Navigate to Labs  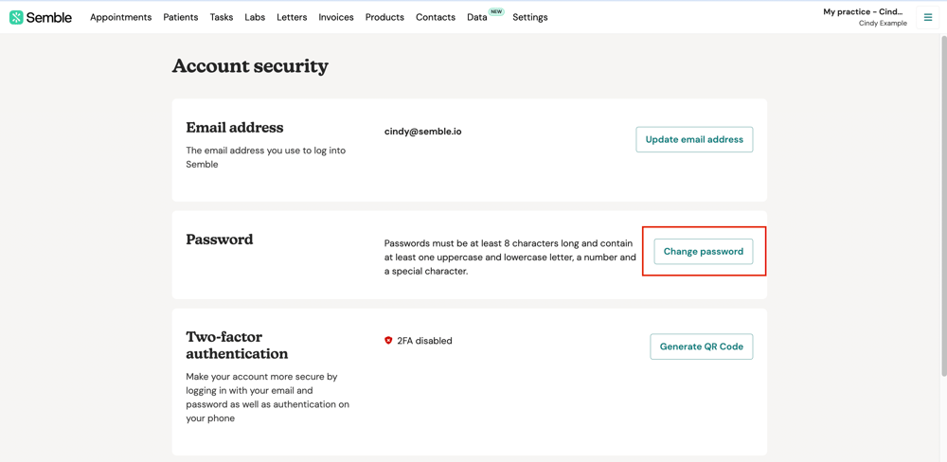255,17
